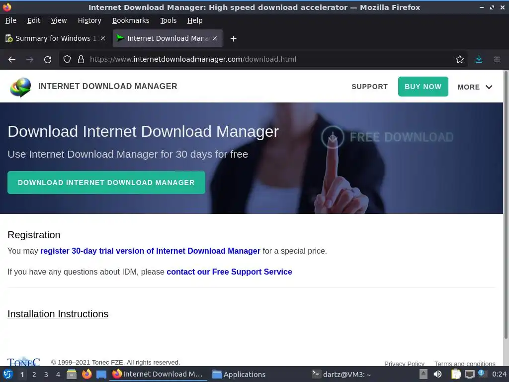Click the BUY NOW button
Image resolution: width=509 pixels, height=382 pixels.
[x=423, y=87]
